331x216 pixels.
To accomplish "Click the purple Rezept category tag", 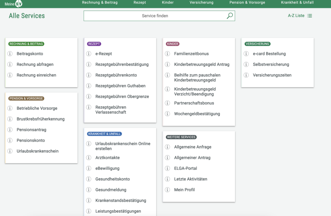I will (x=94, y=44).
